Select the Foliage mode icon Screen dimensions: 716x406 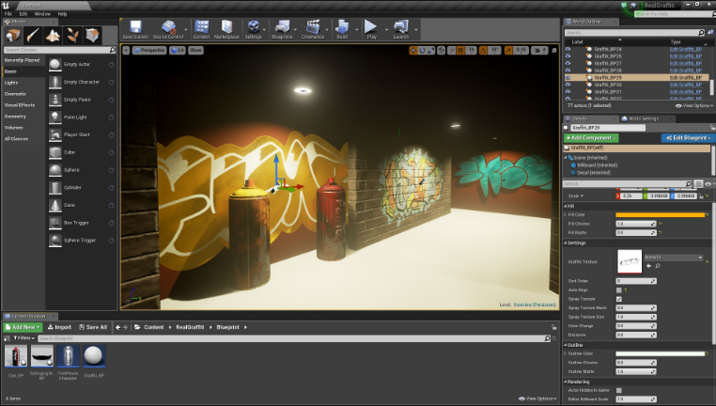coord(72,35)
